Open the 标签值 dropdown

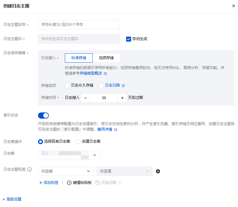125,171
